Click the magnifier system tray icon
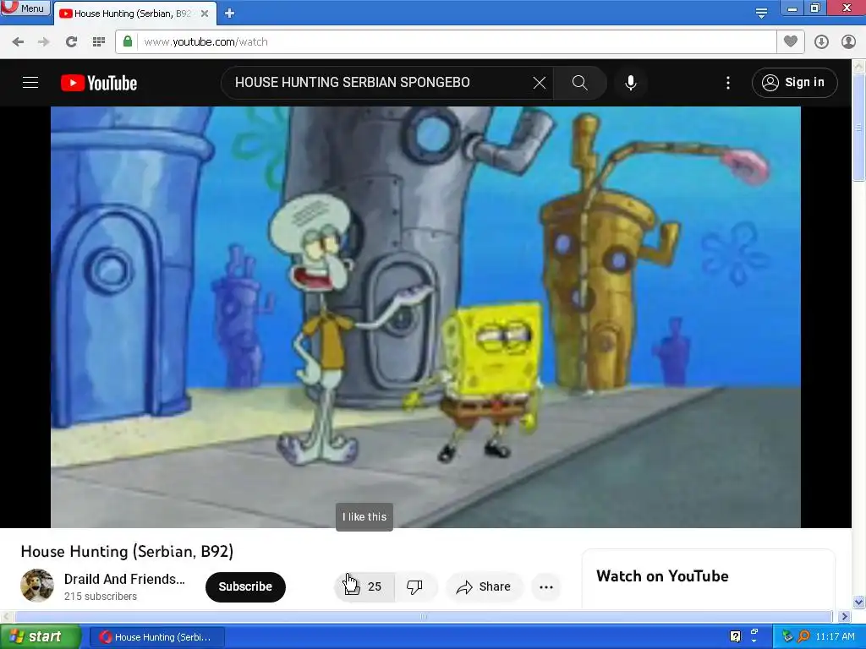This screenshot has width=866, height=649. pyautogui.click(x=803, y=636)
